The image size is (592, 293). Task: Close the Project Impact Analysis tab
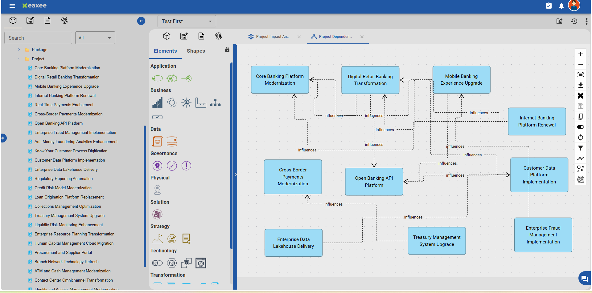[299, 37]
